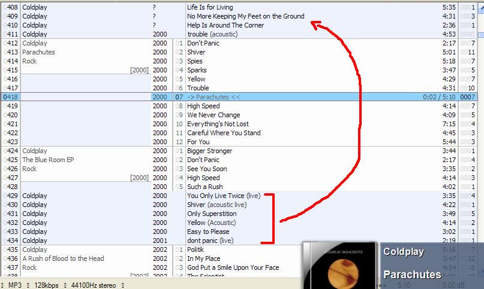The height and width of the screenshot is (289, 484).
Task: Select No More Keeping My Feet on the Ground
Action: 246,16
